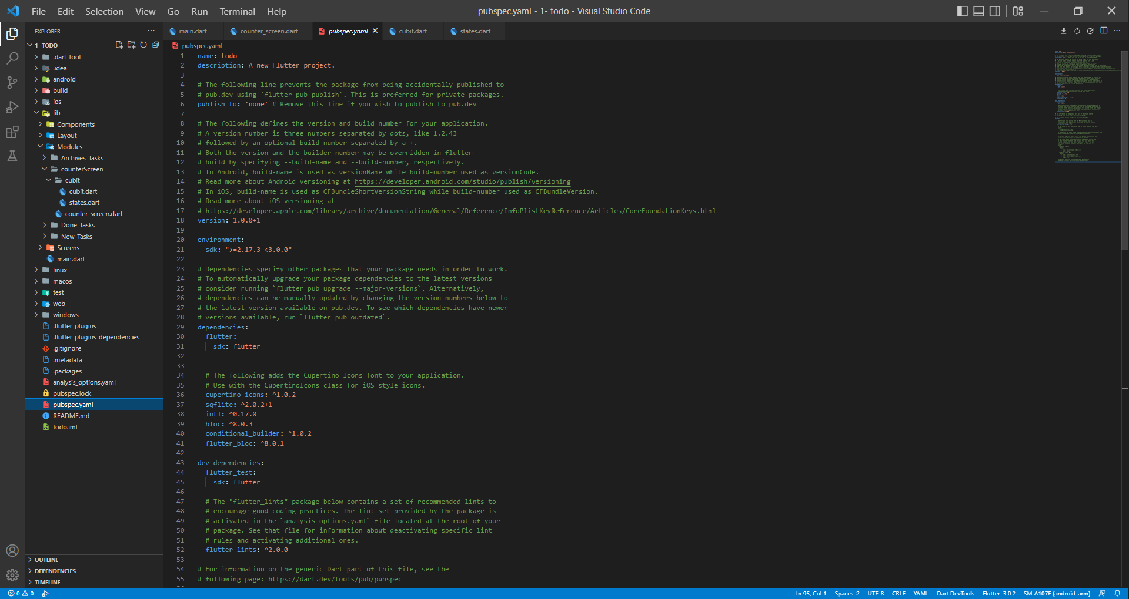
Task: Open Customize Layout in title bar
Action: pyautogui.click(x=1018, y=11)
